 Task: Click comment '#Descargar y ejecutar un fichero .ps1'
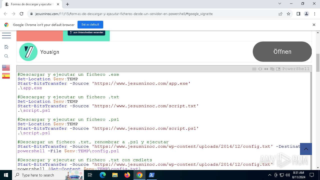68,119
